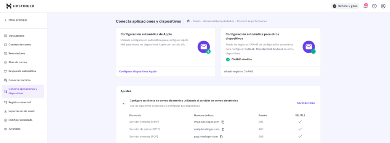Select Conecta aplicaciones y dispositivos
Image resolution: width=390 pixels, height=143 pixels.
pyautogui.click(x=23, y=91)
